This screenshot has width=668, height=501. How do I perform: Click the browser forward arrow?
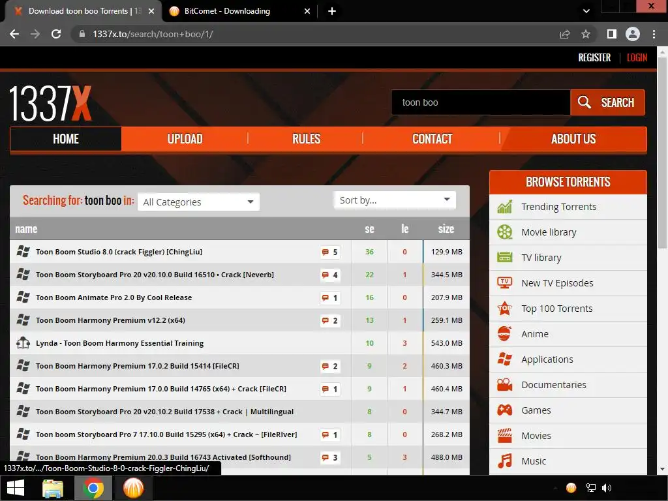(x=35, y=34)
